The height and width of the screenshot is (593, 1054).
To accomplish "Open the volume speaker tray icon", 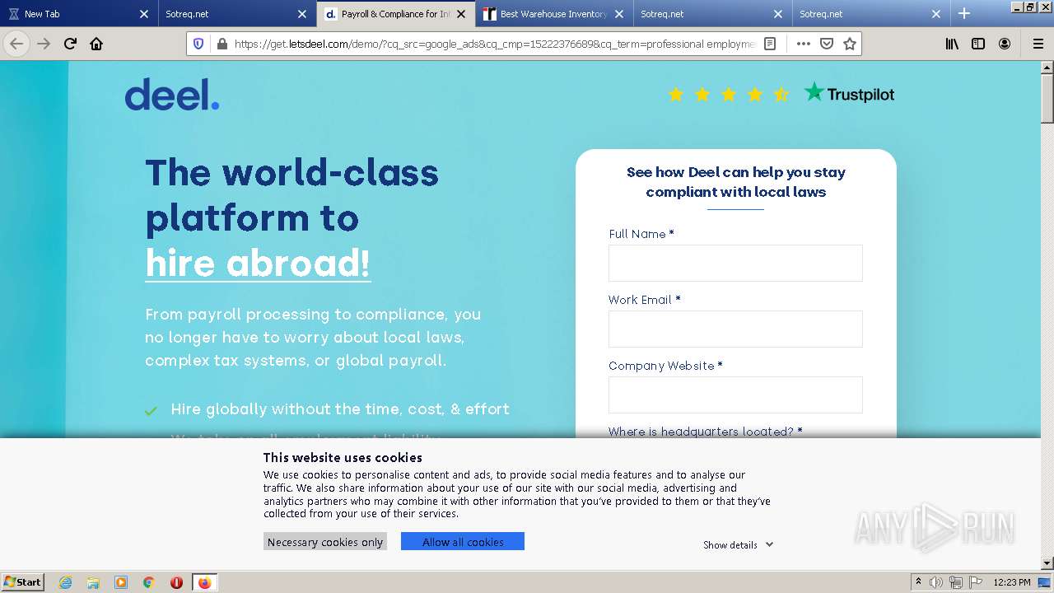I will point(936,582).
